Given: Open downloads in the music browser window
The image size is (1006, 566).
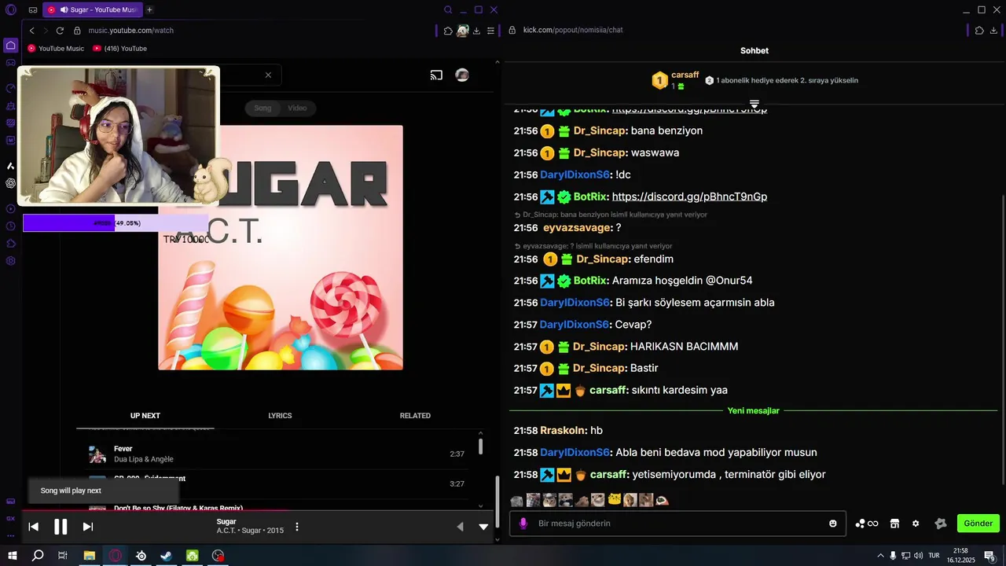Looking at the screenshot, I should (476, 31).
